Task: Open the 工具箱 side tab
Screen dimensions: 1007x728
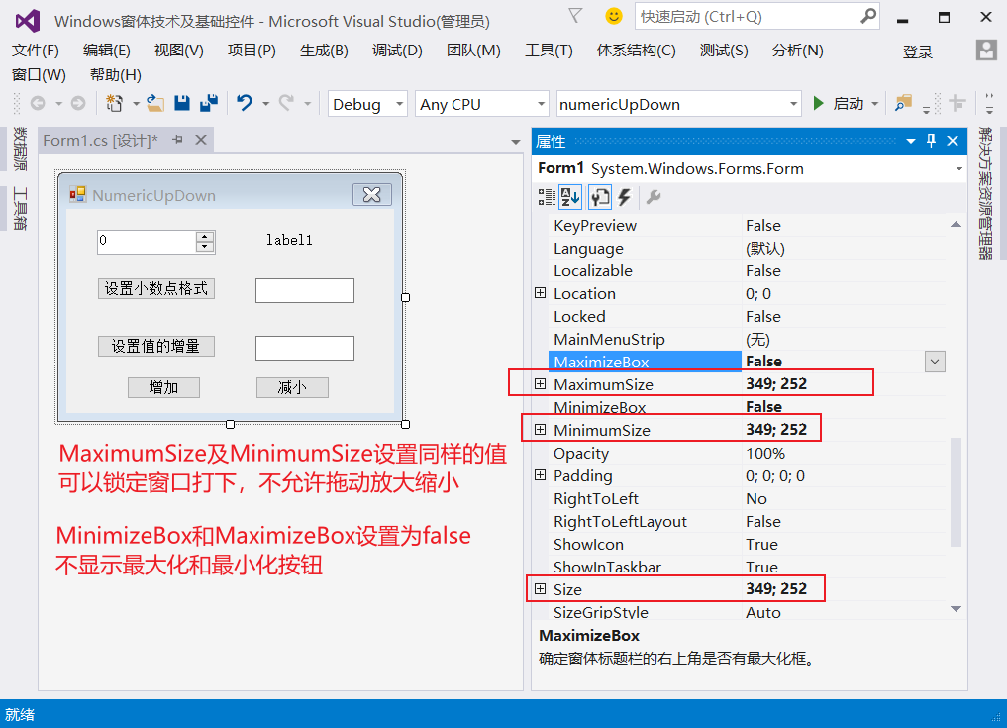Action: (x=20, y=209)
